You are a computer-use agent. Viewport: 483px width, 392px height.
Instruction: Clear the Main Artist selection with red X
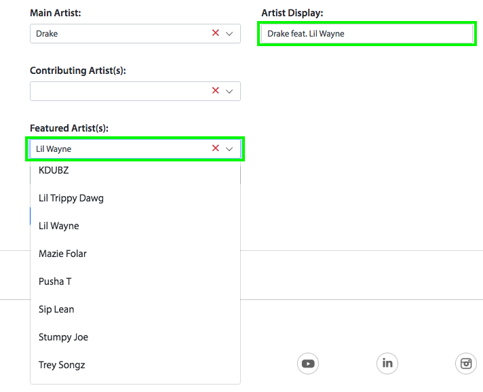(216, 33)
